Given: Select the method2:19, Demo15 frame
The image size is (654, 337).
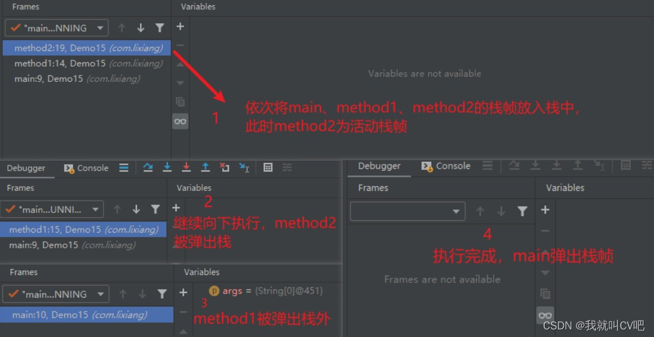Looking at the screenshot, I should (x=87, y=48).
